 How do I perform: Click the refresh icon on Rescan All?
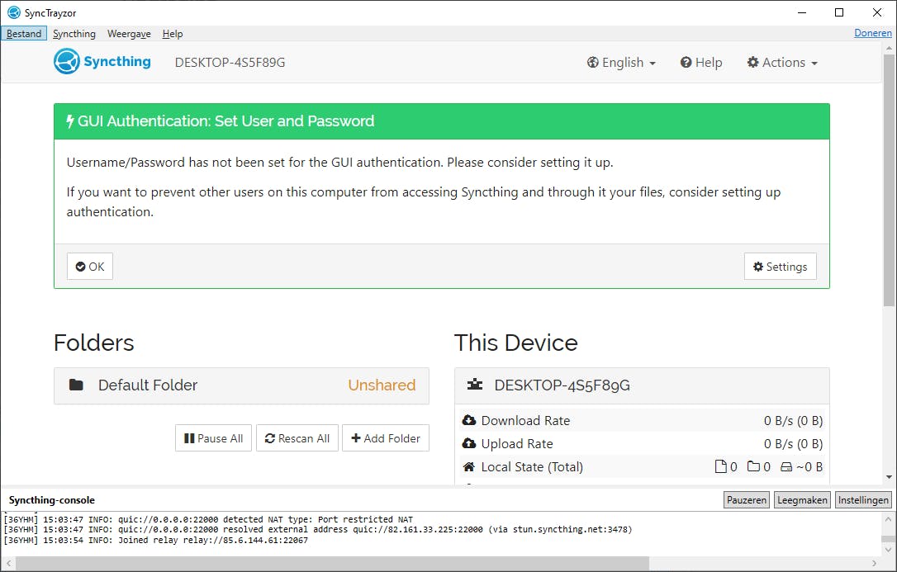tap(270, 438)
